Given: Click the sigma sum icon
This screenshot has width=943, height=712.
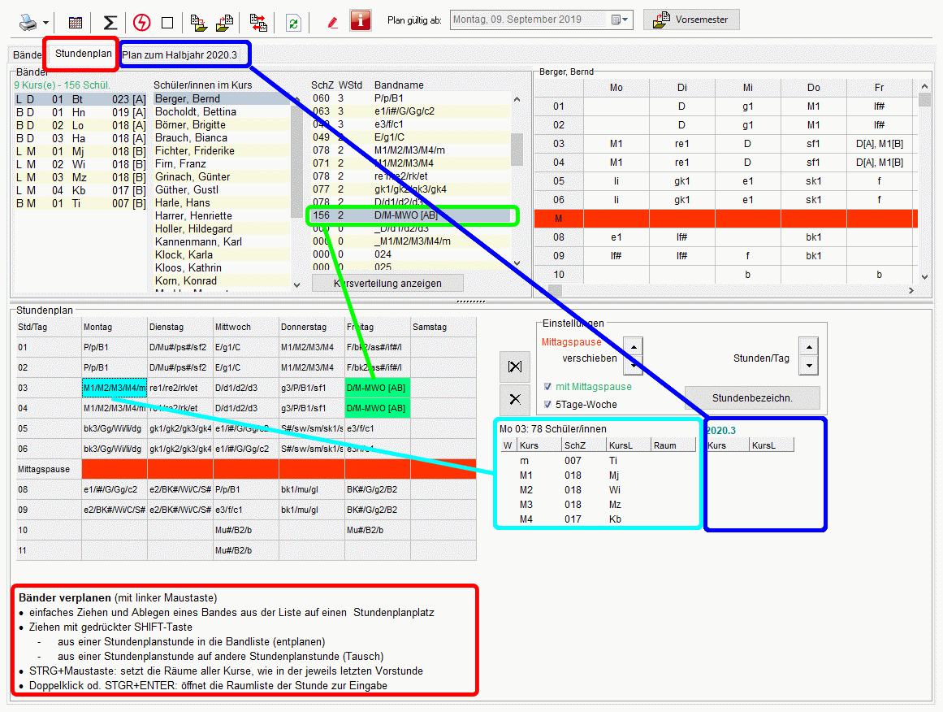Looking at the screenshot, I should pos(110,22).
